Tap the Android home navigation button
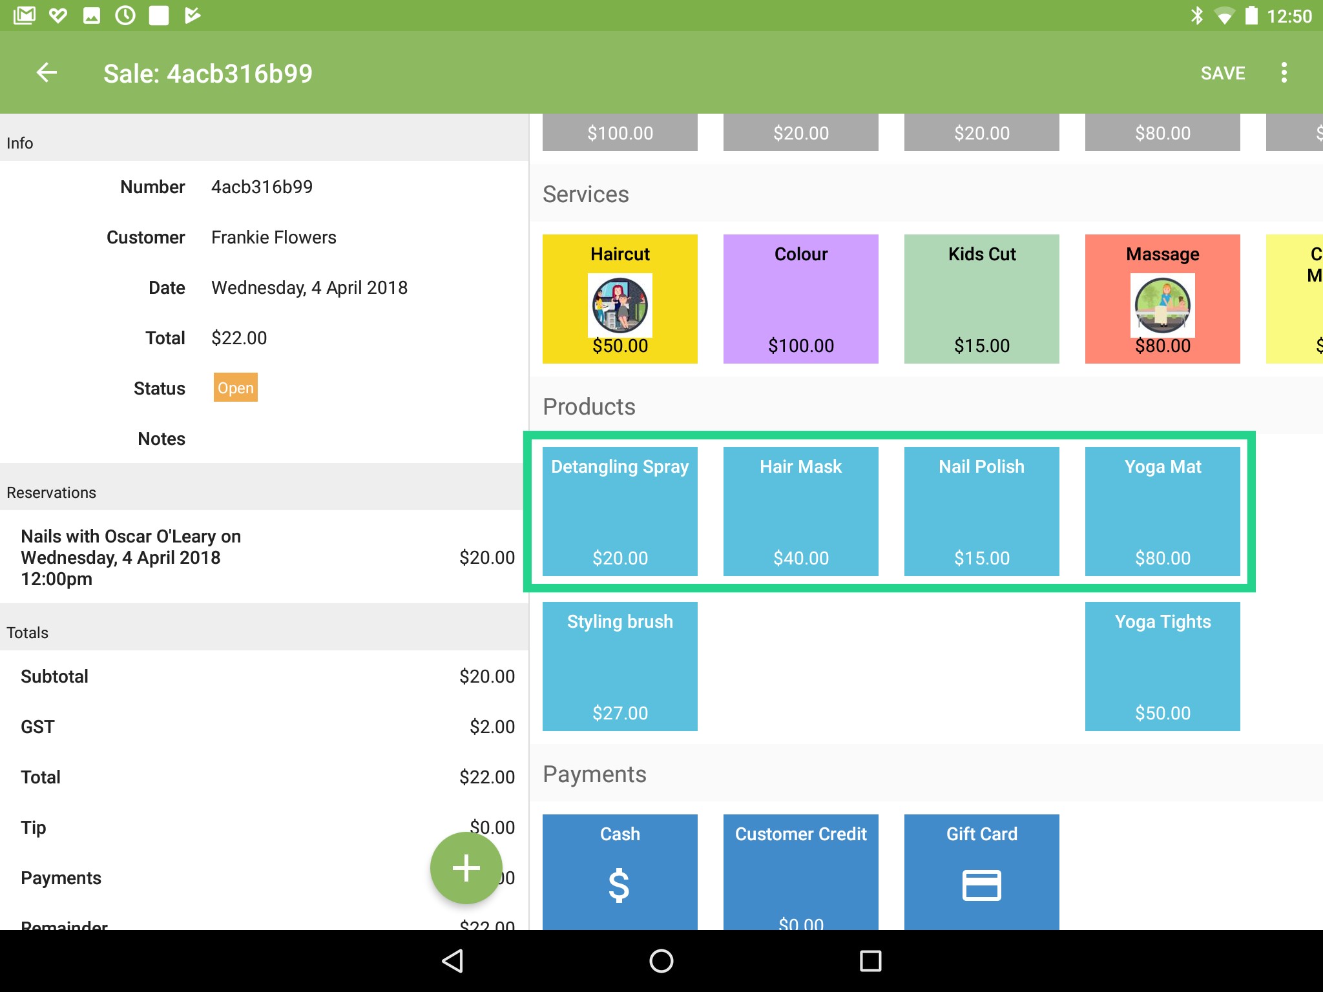1323x992 pixels. 661,960
